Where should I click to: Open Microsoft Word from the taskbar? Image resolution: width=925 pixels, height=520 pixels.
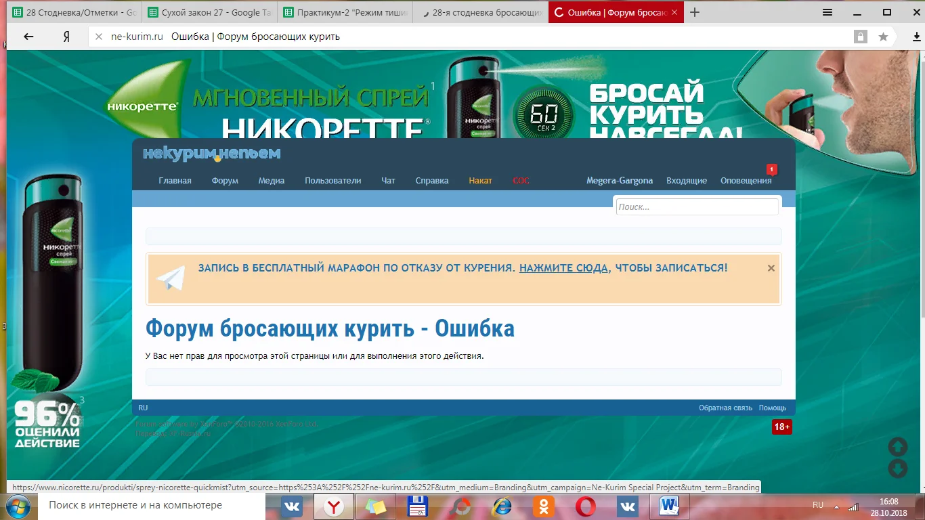pyautogui.click(x=669, y=506)
